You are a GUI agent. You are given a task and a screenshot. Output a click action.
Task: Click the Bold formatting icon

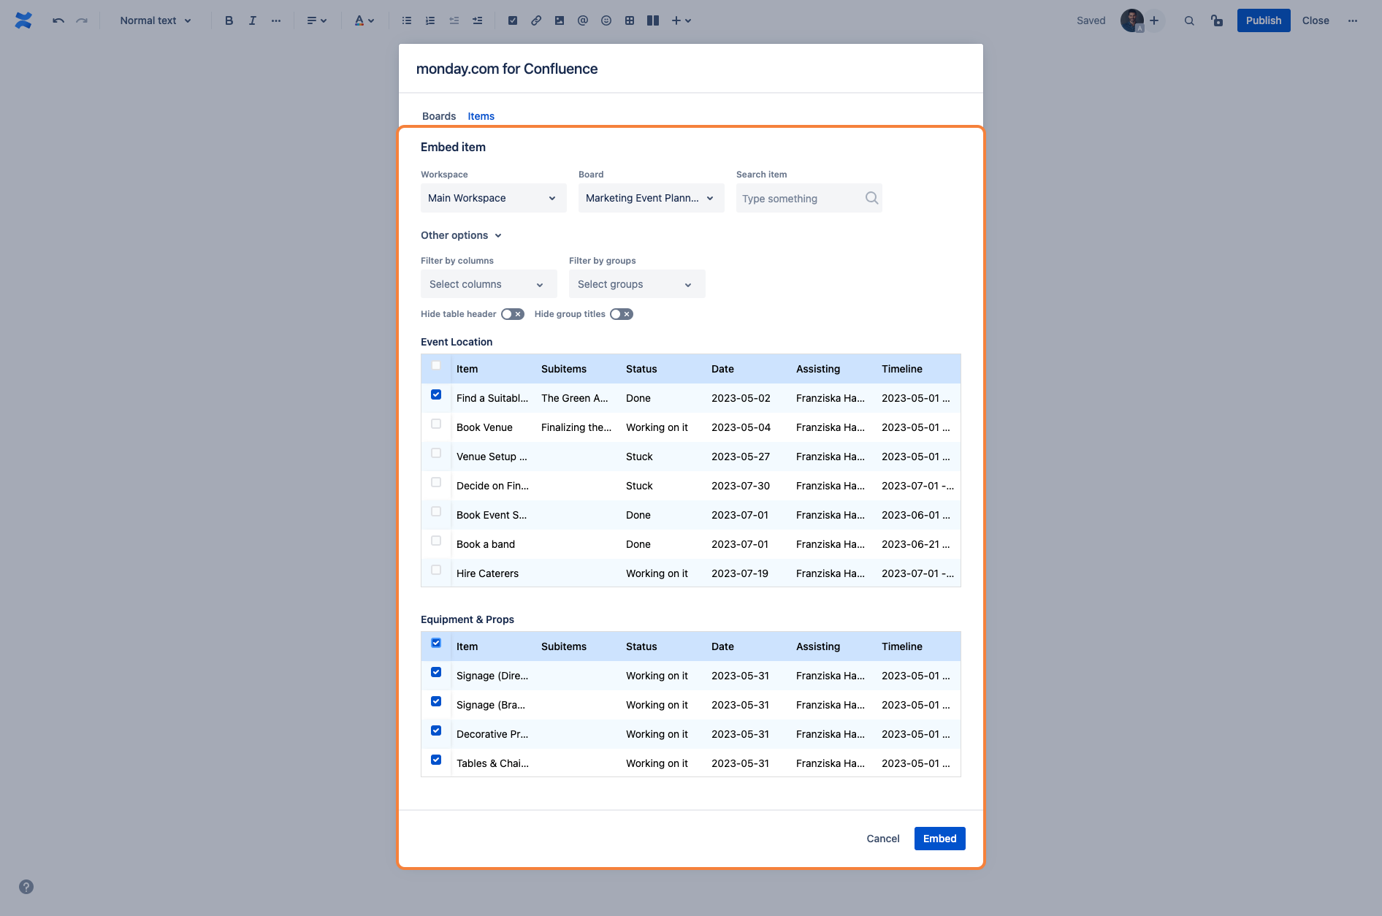(229, 20)
